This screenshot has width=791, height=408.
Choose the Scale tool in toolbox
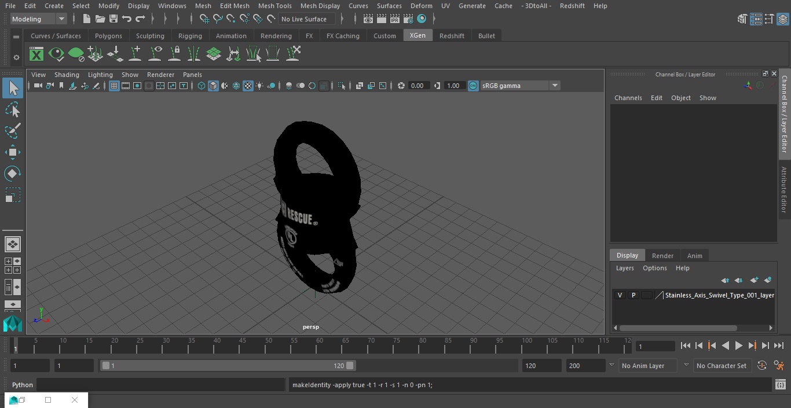[x=12, y=195]
